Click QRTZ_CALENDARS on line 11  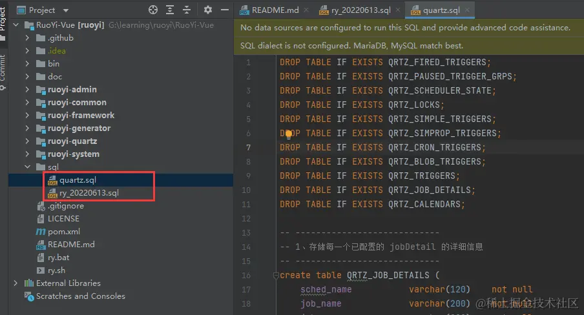424,204
